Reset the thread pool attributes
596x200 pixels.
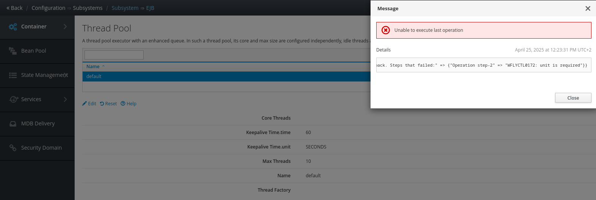(108, 104)
